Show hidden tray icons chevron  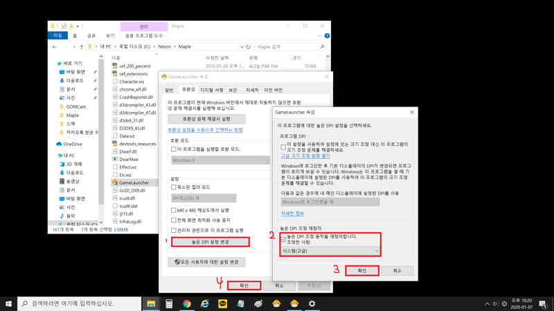pyautogui.click(x=488, y=303)
